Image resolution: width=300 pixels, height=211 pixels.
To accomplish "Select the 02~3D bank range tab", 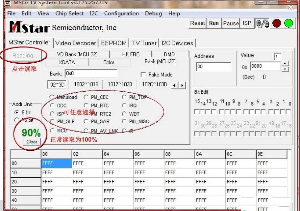I will tap(57, 84).
